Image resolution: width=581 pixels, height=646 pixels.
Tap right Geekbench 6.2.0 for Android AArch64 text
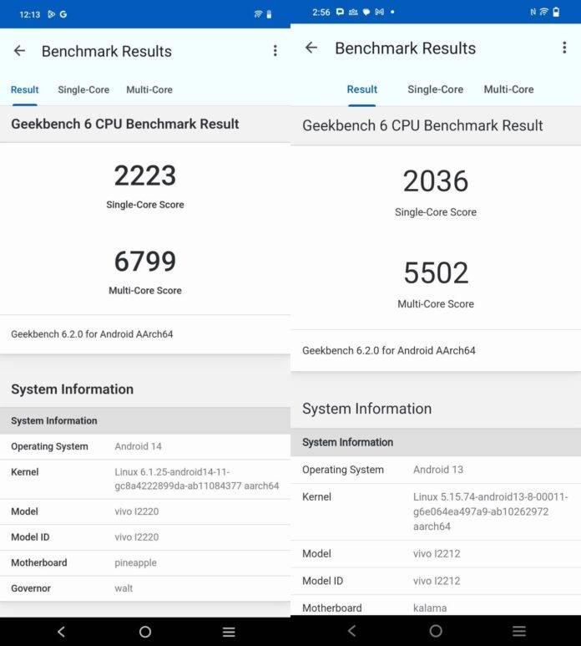pos(389,351)
